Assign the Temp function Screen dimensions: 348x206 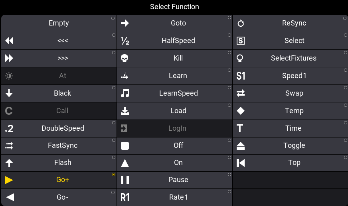coord(294,111)
